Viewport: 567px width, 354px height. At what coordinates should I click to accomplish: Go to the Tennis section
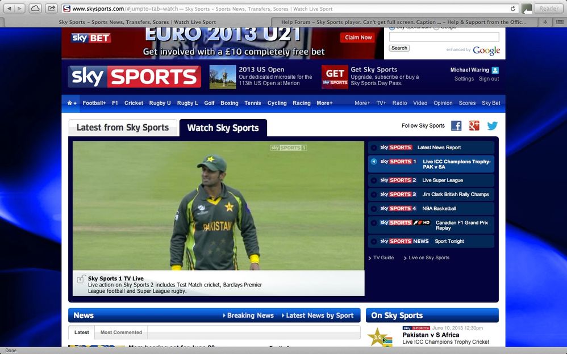pyautogui.click(x=253, y=103)
